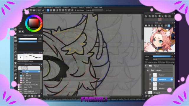The image size is (189, 106).
Task: Open the Correction dropdown
Action: tap(97, 10)
